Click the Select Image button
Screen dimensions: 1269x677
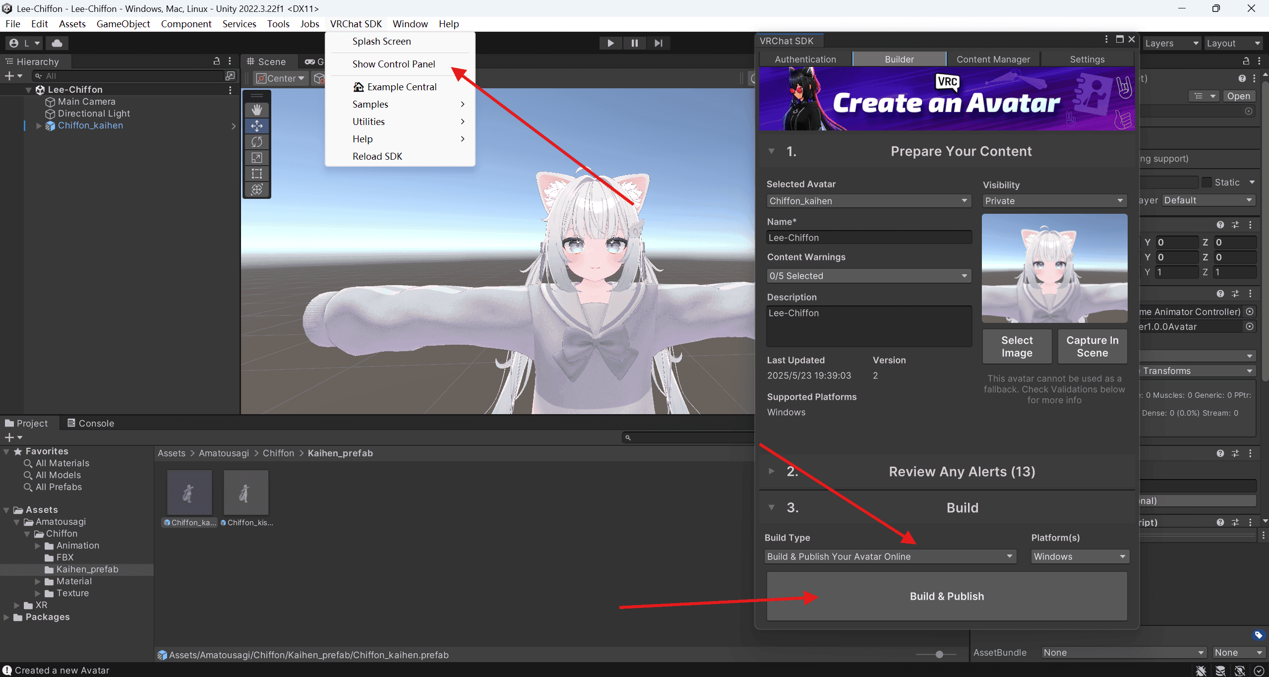1016,346
